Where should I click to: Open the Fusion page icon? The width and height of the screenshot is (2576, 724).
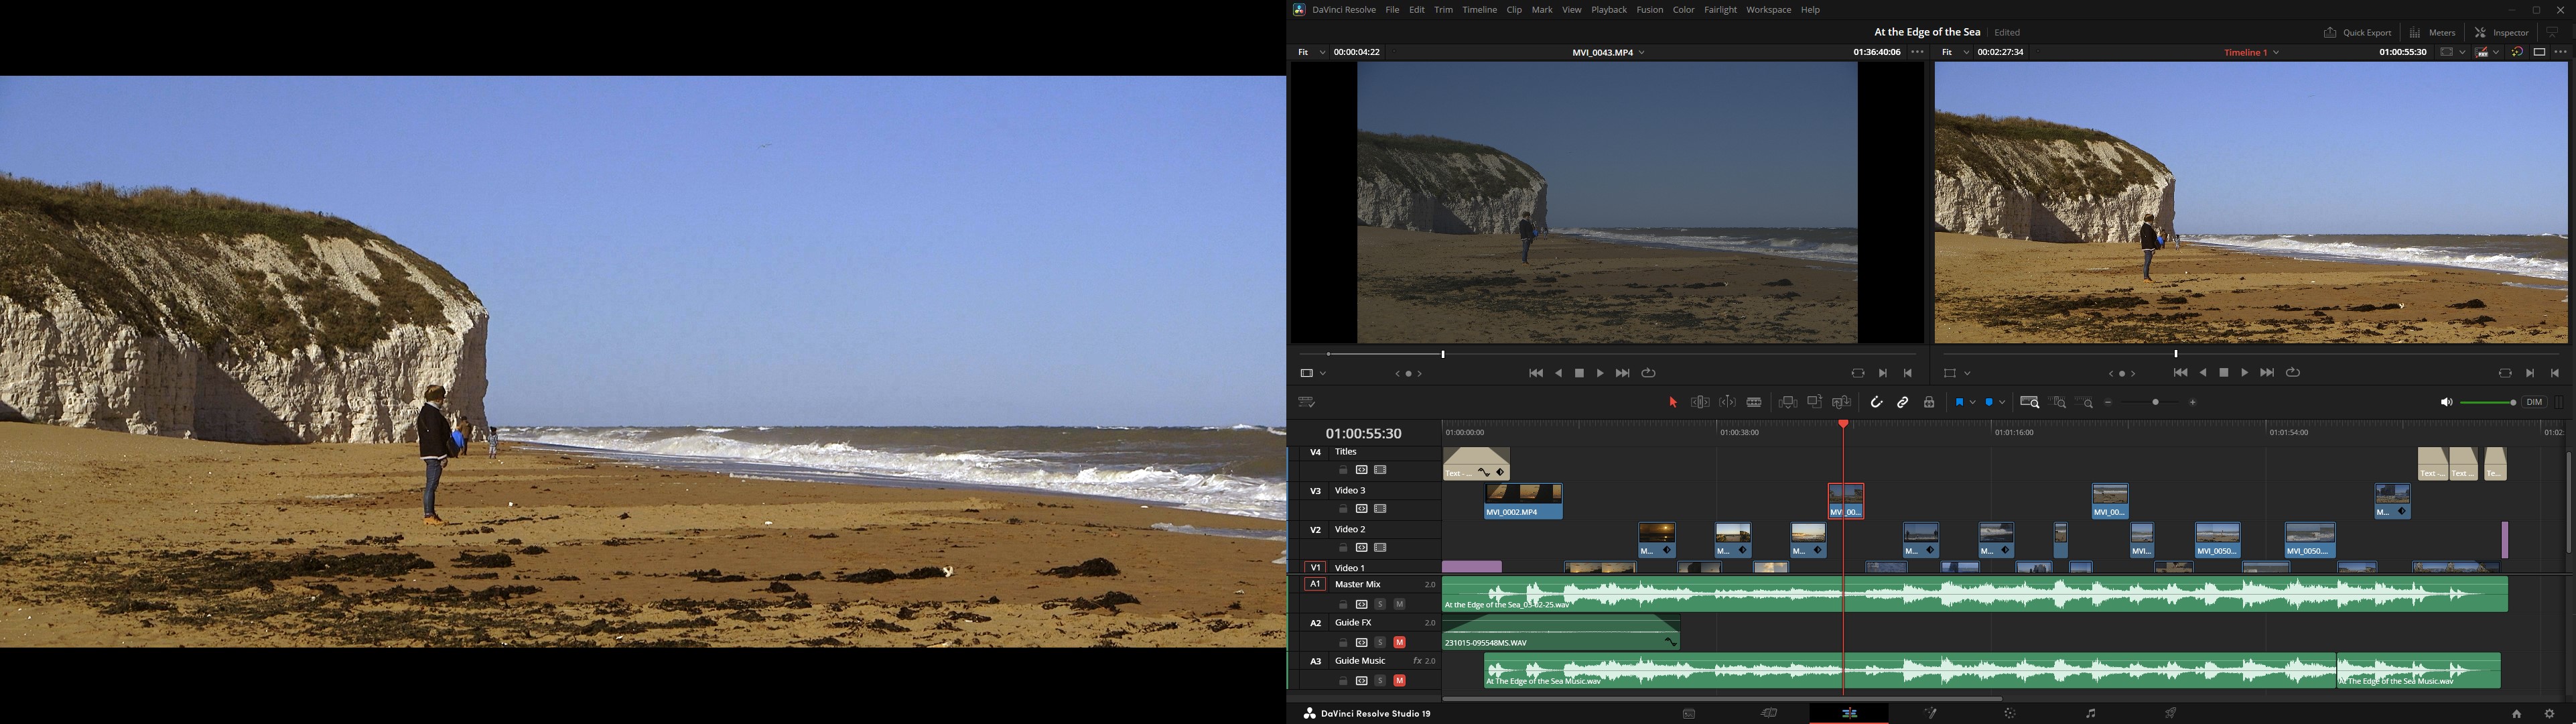tap(1930, 713)
